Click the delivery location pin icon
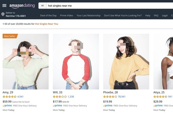The height and width of the screenshot is (115, 173). pos(3,14)
